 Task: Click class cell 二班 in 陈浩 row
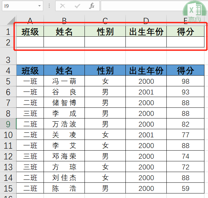pyautogui.click(x=30, y=188)
